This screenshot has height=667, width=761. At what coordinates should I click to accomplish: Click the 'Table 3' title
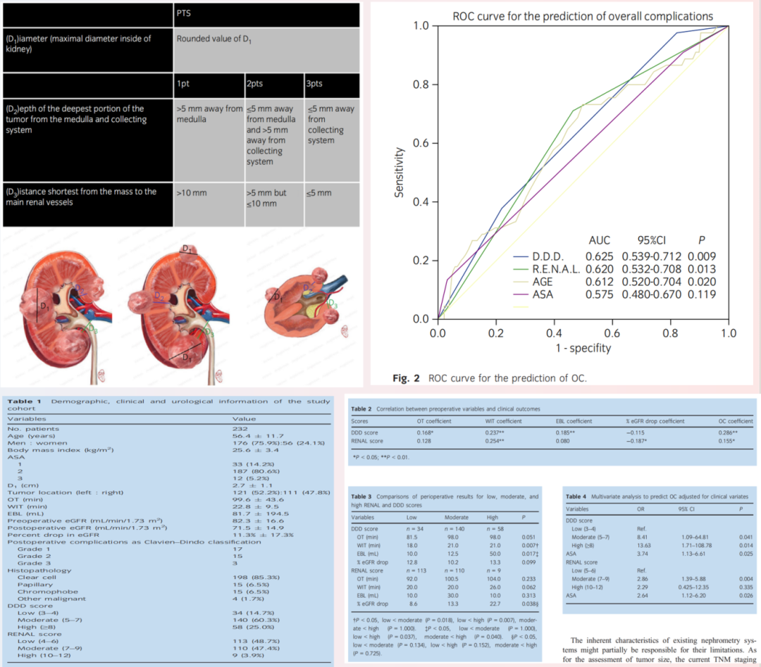pyautogui.click(x=361, y=497)
